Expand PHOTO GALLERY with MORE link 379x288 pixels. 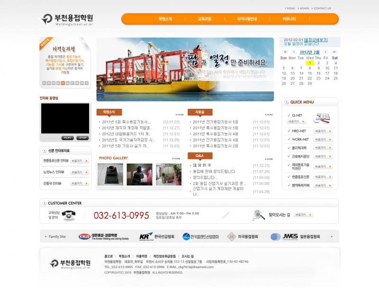(x=176, y=158)
